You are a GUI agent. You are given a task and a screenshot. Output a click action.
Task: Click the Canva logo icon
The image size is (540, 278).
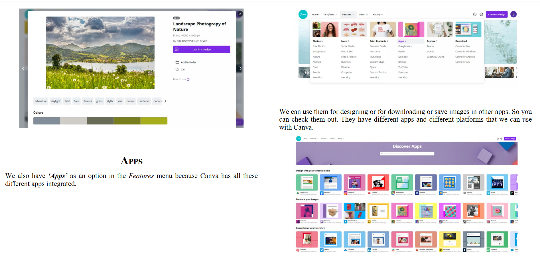coord(303,14)
